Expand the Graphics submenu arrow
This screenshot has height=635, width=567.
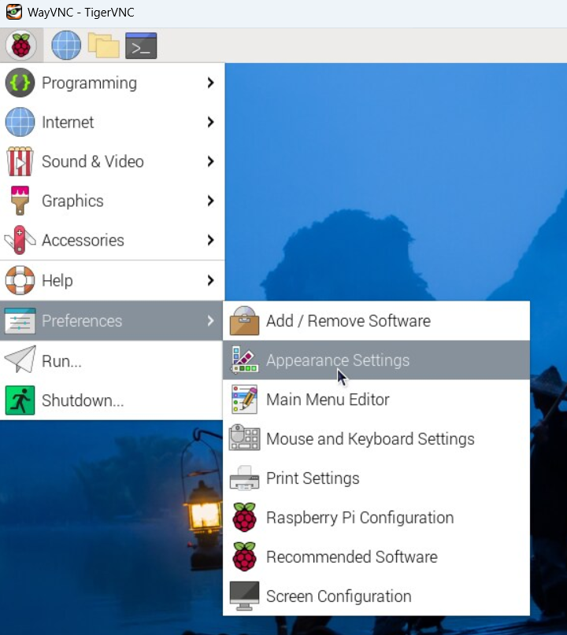tap(210, 201)
